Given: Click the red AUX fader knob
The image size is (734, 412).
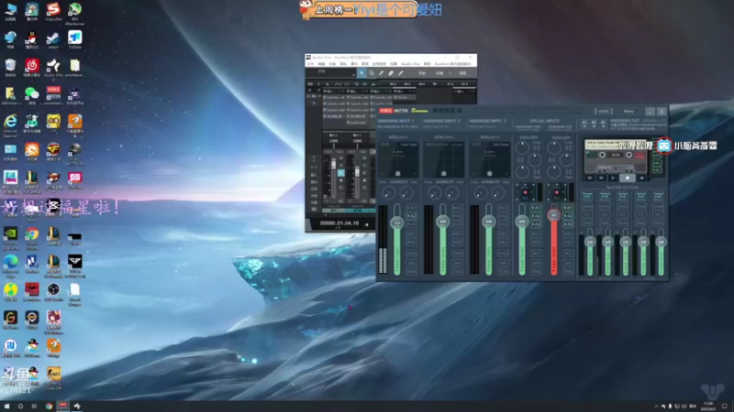Looking at the screenshot, I should click(554, 215).
